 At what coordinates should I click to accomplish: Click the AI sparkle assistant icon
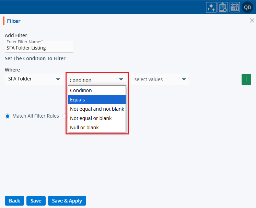tap(211, 7)
